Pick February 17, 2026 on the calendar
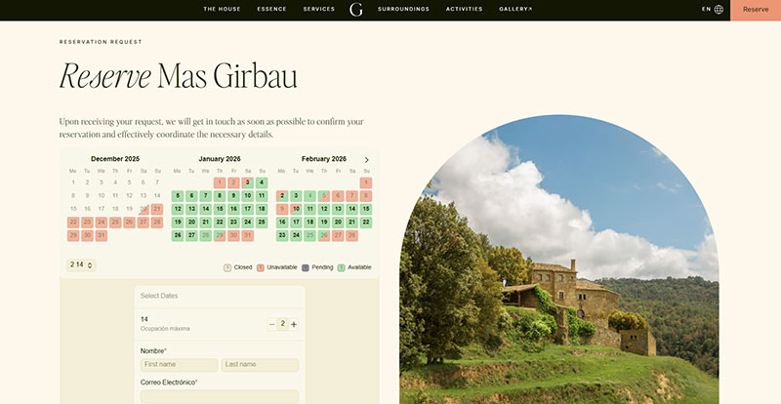This screenshot has width=781, height=404. click(296, 222)
